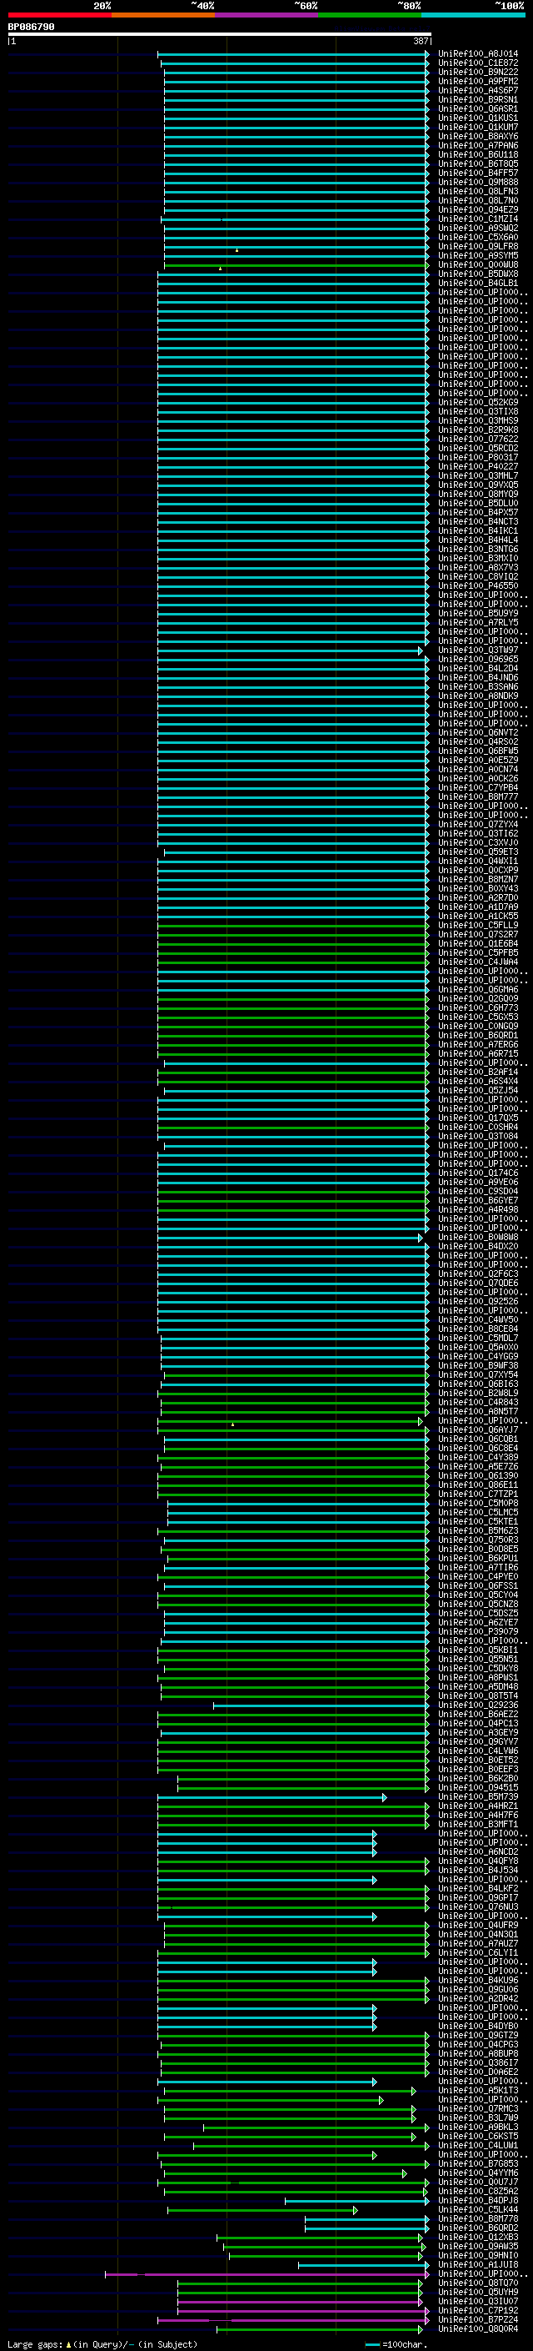Select UniRef100_A1JUI8 label
This screenshot has width=533, height=2351.
point(478,2264)
